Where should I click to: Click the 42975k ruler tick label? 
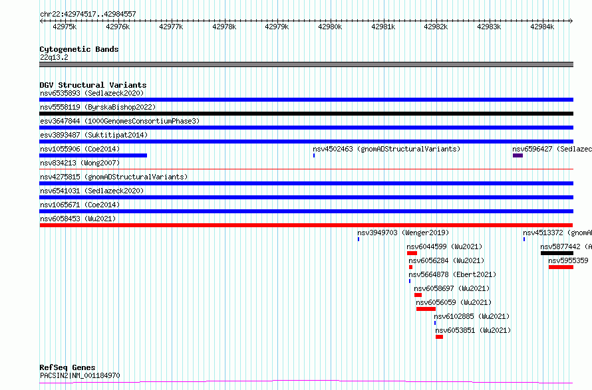(65, 27)
